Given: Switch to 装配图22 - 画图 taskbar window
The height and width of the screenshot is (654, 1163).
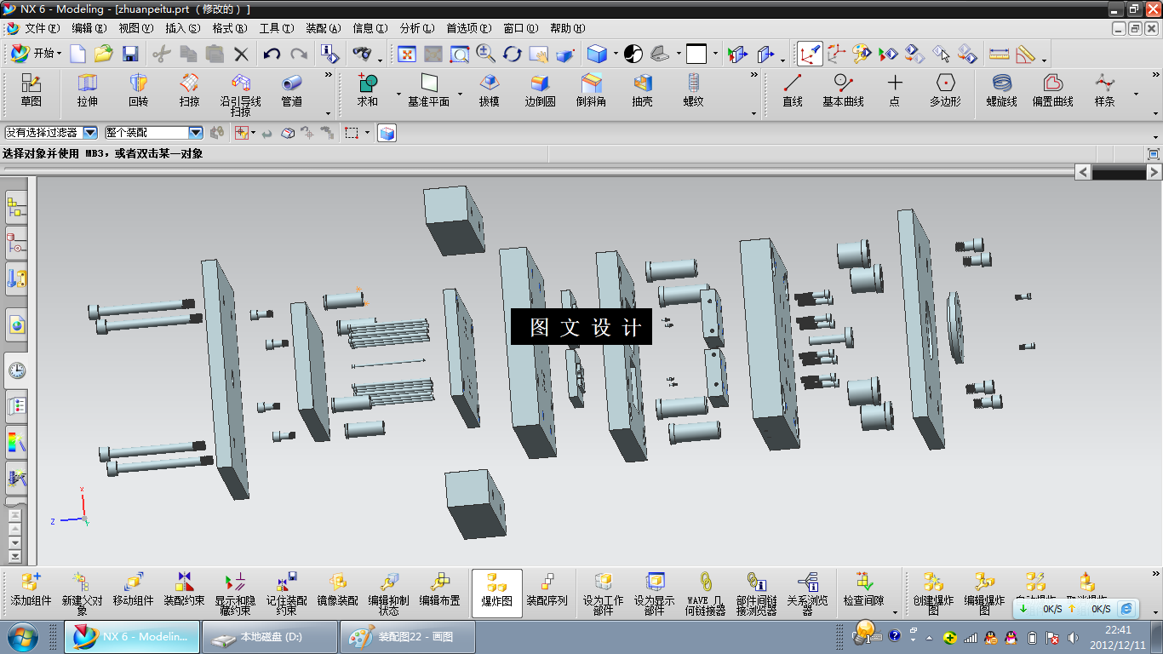Looking at the screenshot, I should click(407, 637).
